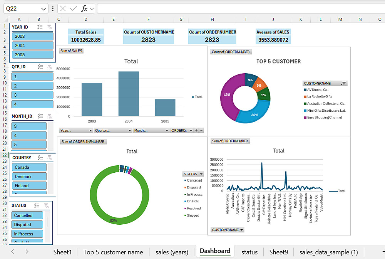Collapse the sales chart field with the minus button

201,131
